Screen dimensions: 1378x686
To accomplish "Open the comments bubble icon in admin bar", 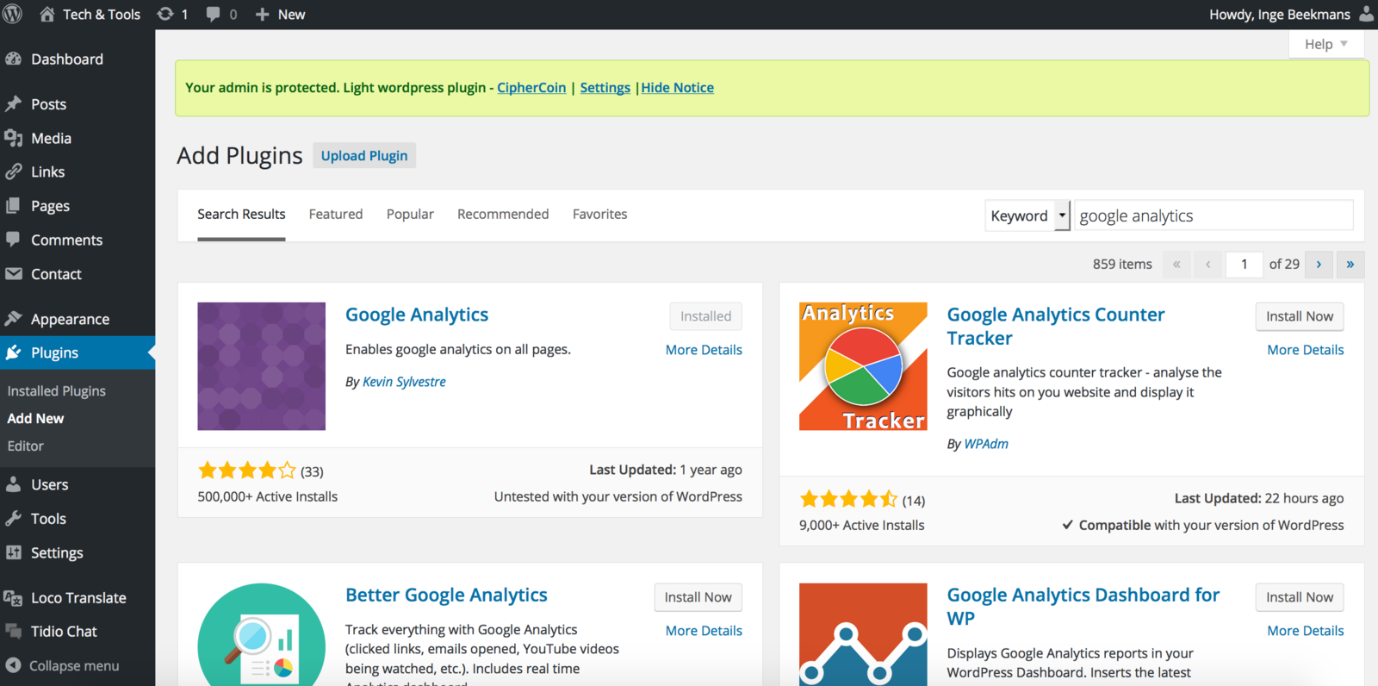I will 213,14.
